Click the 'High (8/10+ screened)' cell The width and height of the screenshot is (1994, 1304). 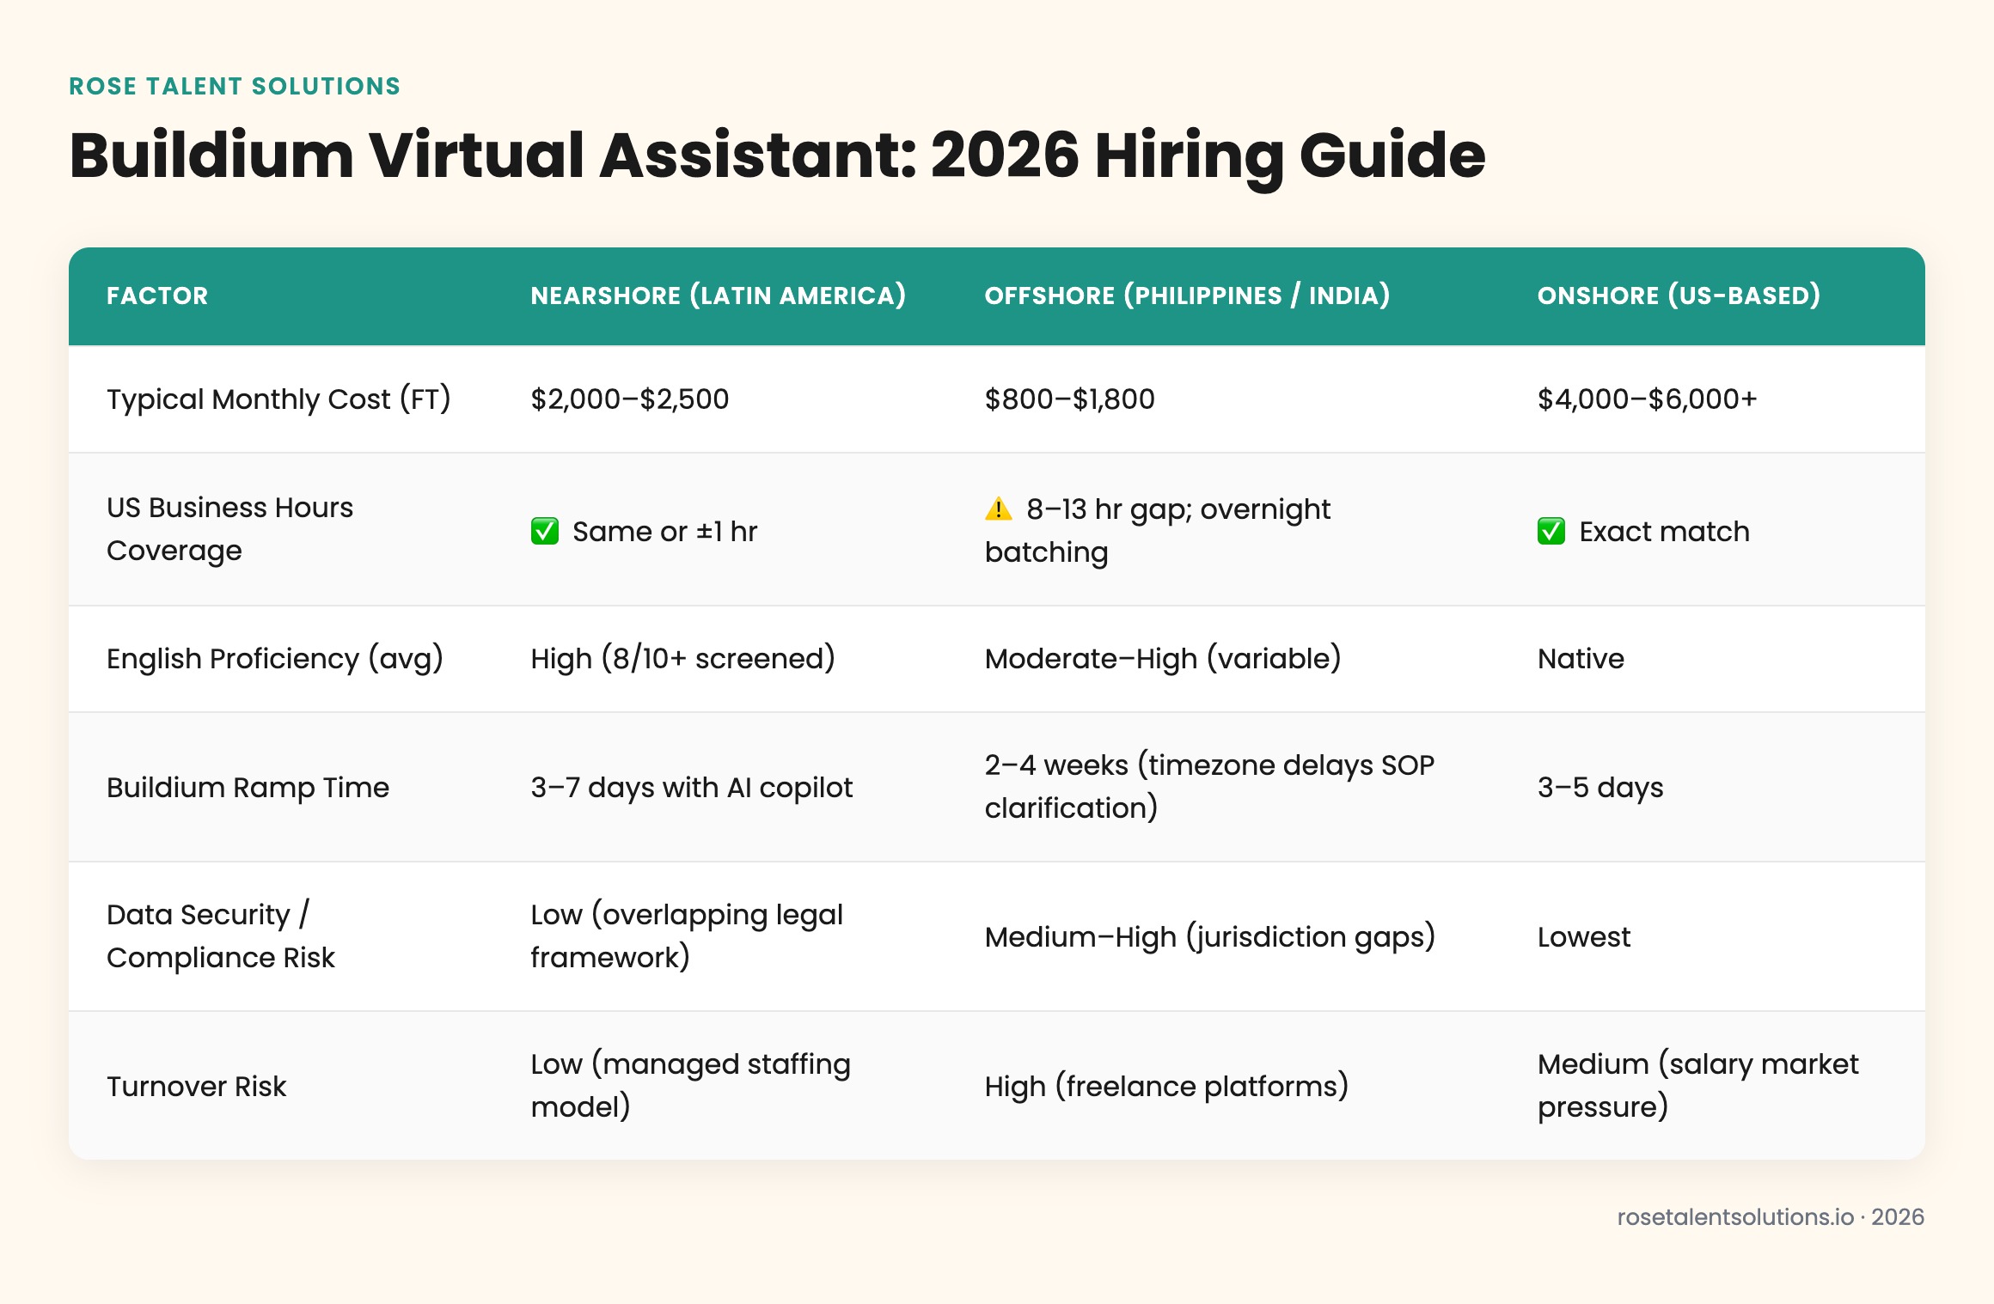(x=683, y=659)
